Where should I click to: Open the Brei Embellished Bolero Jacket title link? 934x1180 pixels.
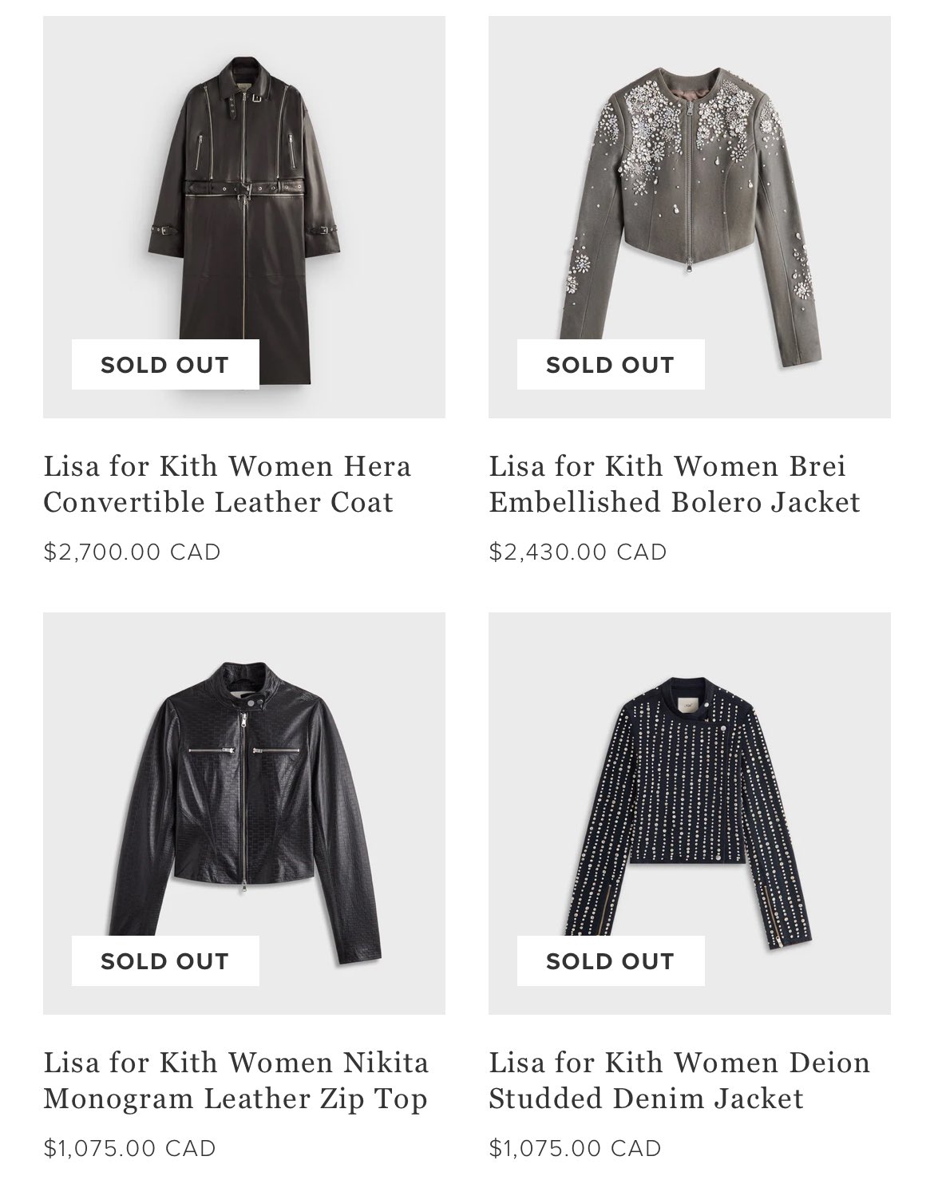tap(674, 484)
